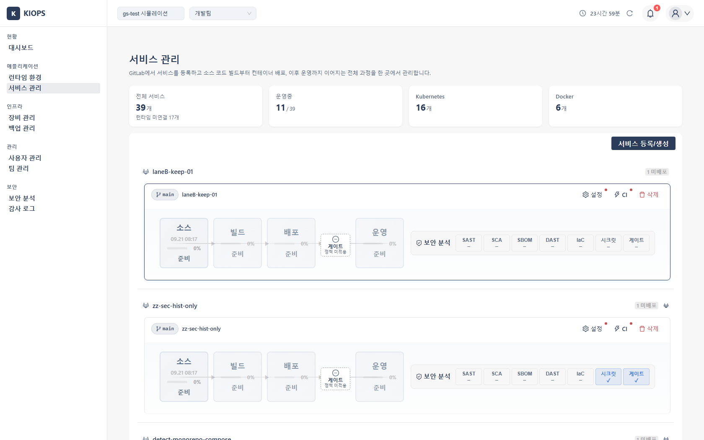Screen dimensions: 704x440
Task: Toggle 게이트 chip for laneB-keep-01 보안 분석
Action: tap(636, 243)
